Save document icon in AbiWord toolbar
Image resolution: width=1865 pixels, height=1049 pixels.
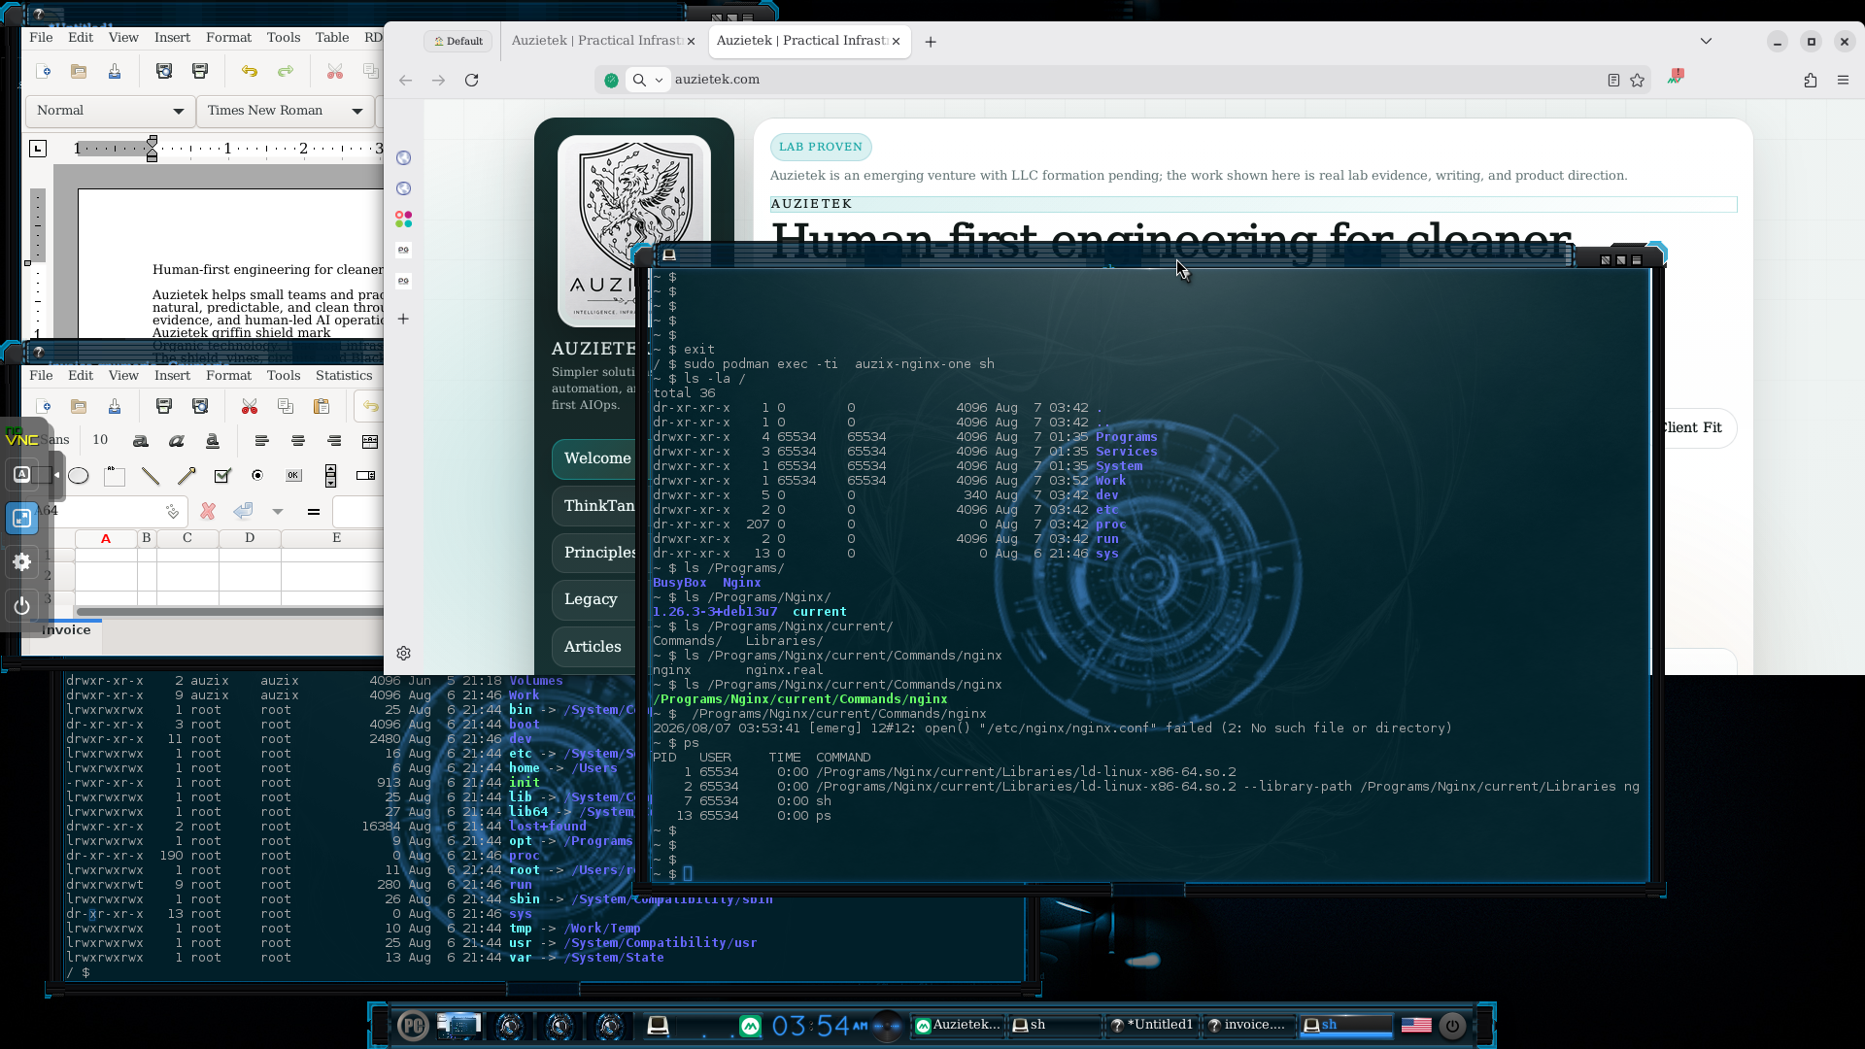click(x=115, y=72)
